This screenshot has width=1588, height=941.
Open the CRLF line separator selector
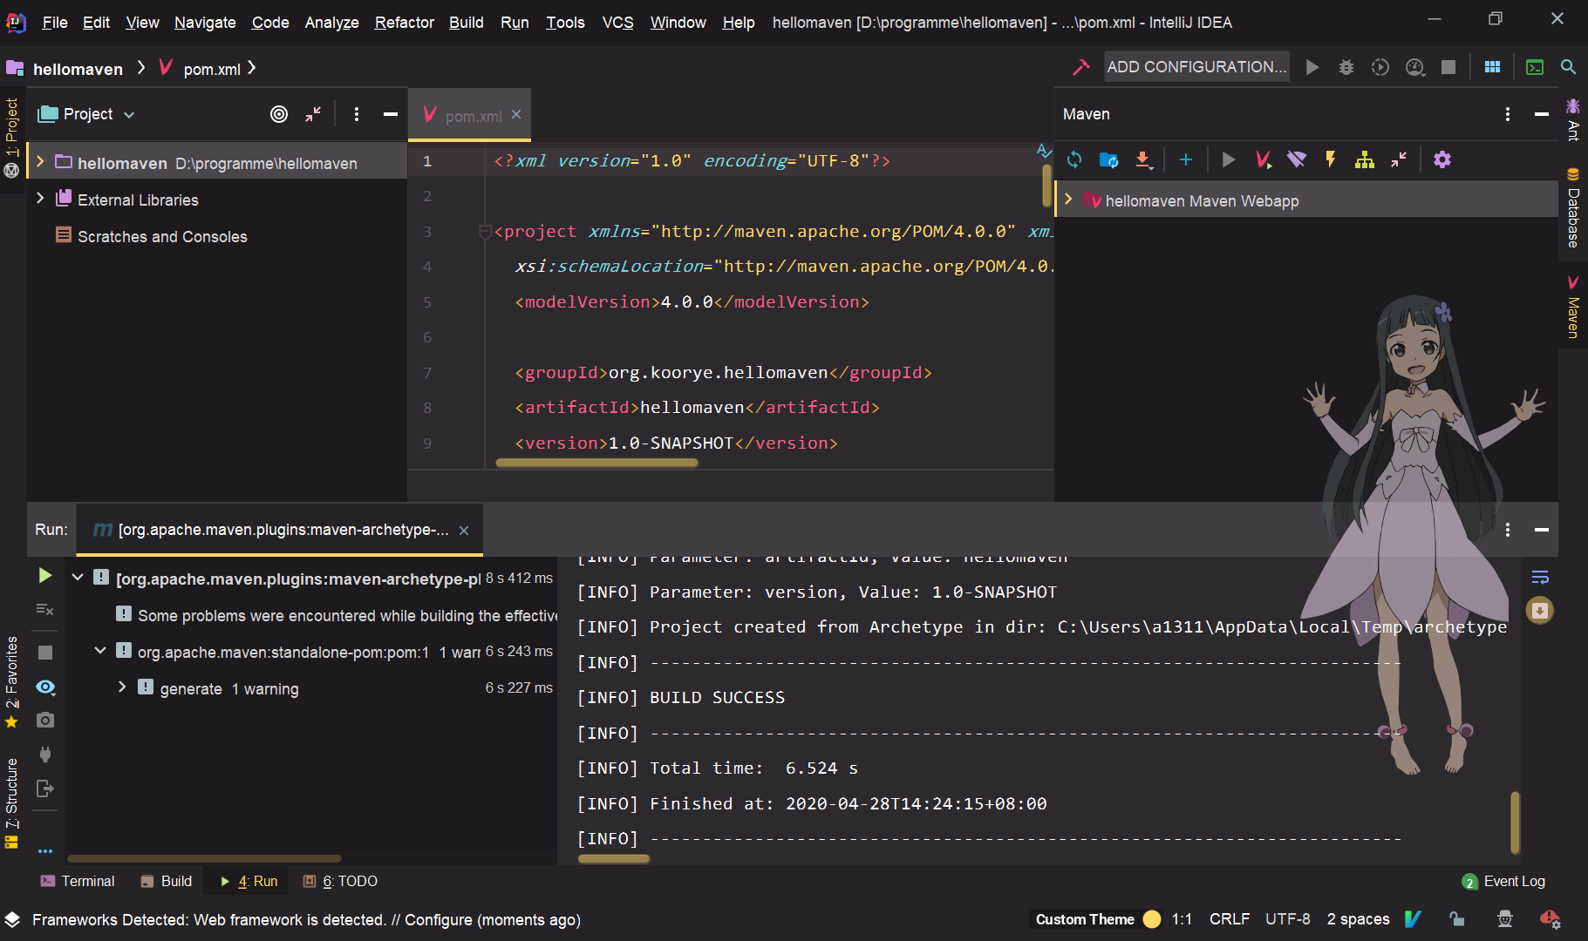coord(1230,919)
